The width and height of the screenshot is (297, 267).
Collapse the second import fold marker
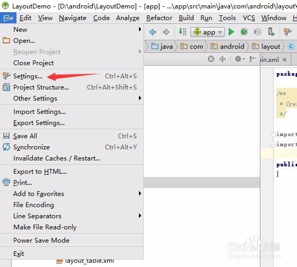click(x=273, y=144)
